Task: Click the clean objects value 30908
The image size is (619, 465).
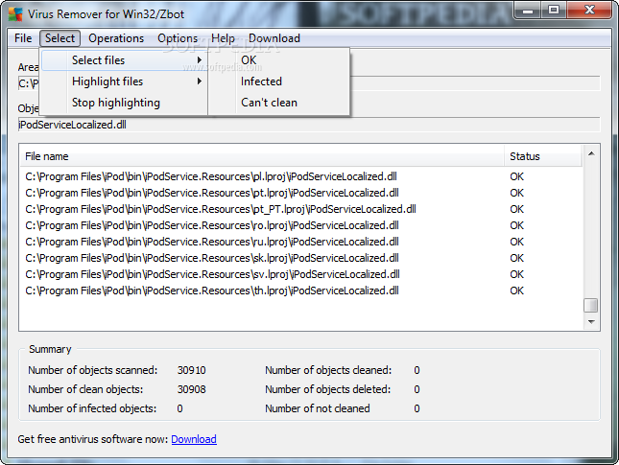Action: (192, 389)
